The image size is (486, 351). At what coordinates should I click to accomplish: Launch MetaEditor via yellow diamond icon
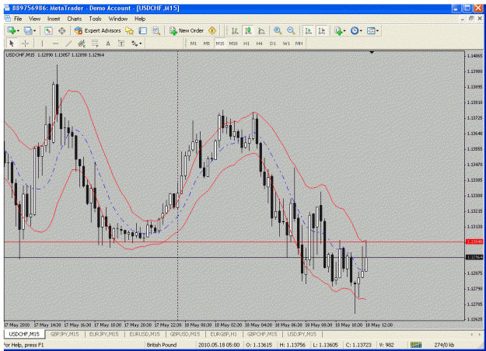point(212,30)
